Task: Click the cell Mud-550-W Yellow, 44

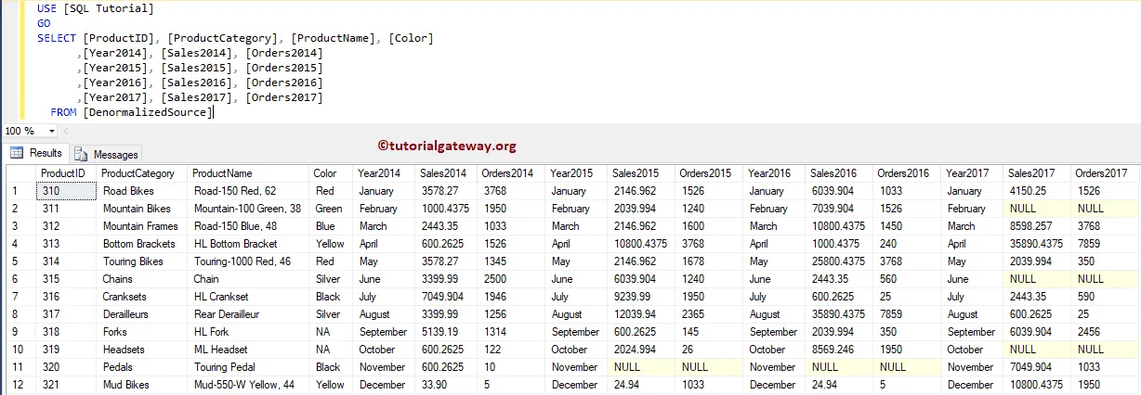Action: [248, 385]
